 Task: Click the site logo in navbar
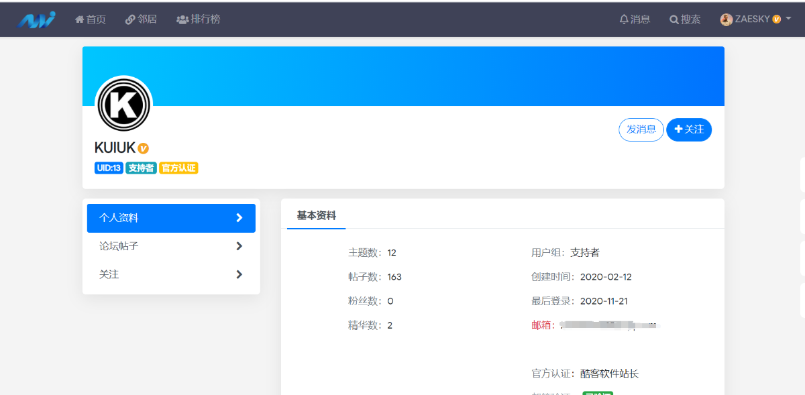coord(37,19)
